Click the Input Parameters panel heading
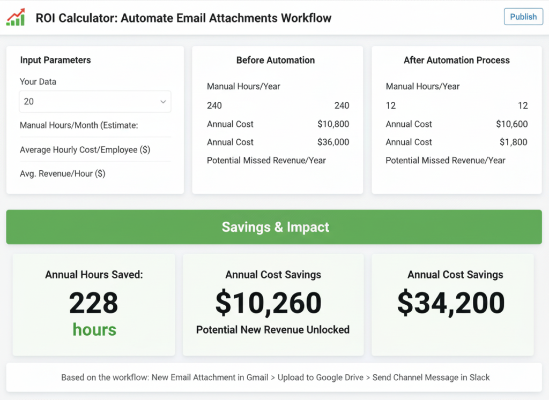The width and height of the screenshot is (549, 400). pos(55,60)
